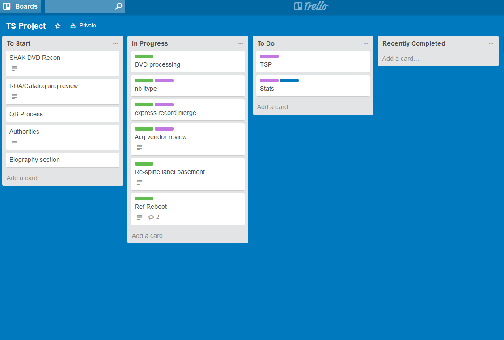Click the search magnifier icon

[x=119, y=6]
